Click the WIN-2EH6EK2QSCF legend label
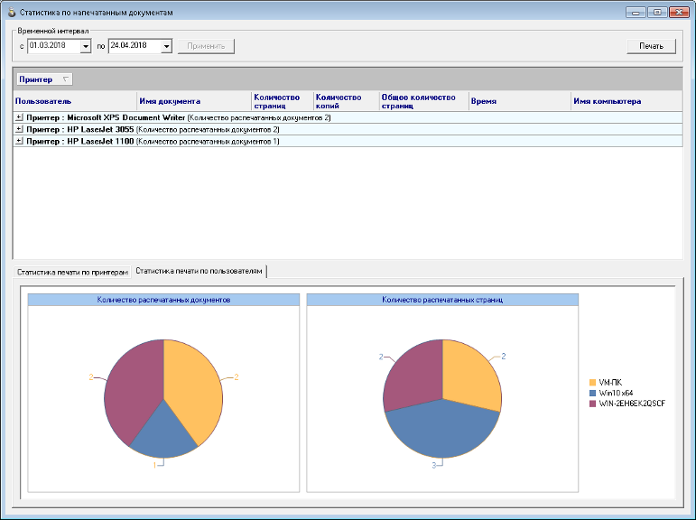Viewport: 696px width, 520px height. coord(632,404)
